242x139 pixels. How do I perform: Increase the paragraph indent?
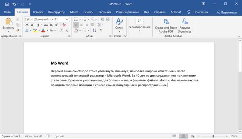pos(107,19)
